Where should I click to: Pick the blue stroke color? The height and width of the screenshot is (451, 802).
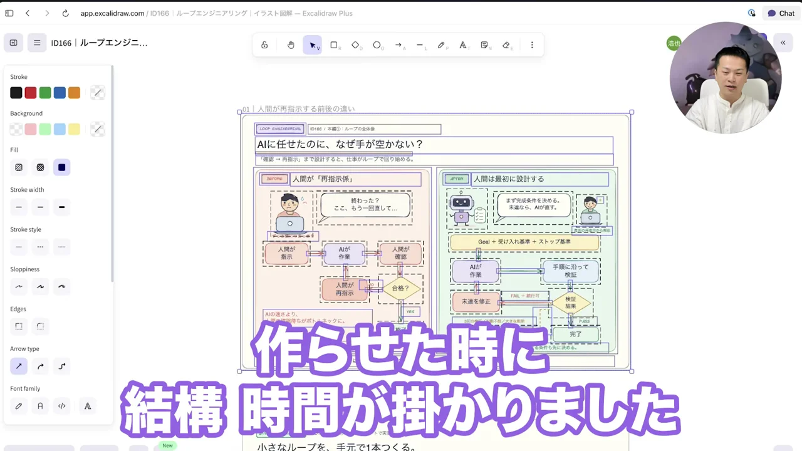tap(60, 93)
